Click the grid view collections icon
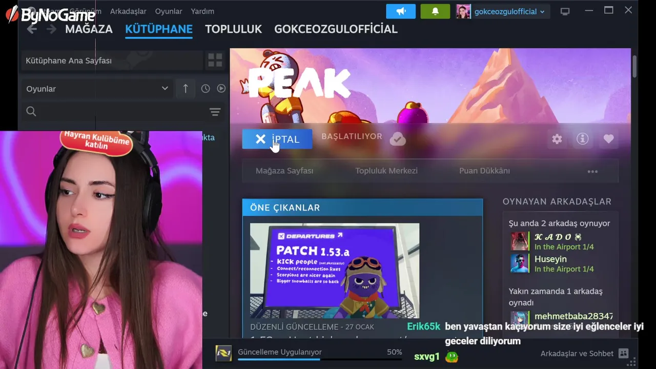Viewport: 656px width, 369px height. (215, 60)
